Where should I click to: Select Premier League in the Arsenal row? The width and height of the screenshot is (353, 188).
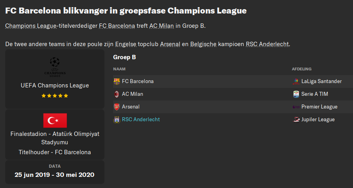coord(319,107)
